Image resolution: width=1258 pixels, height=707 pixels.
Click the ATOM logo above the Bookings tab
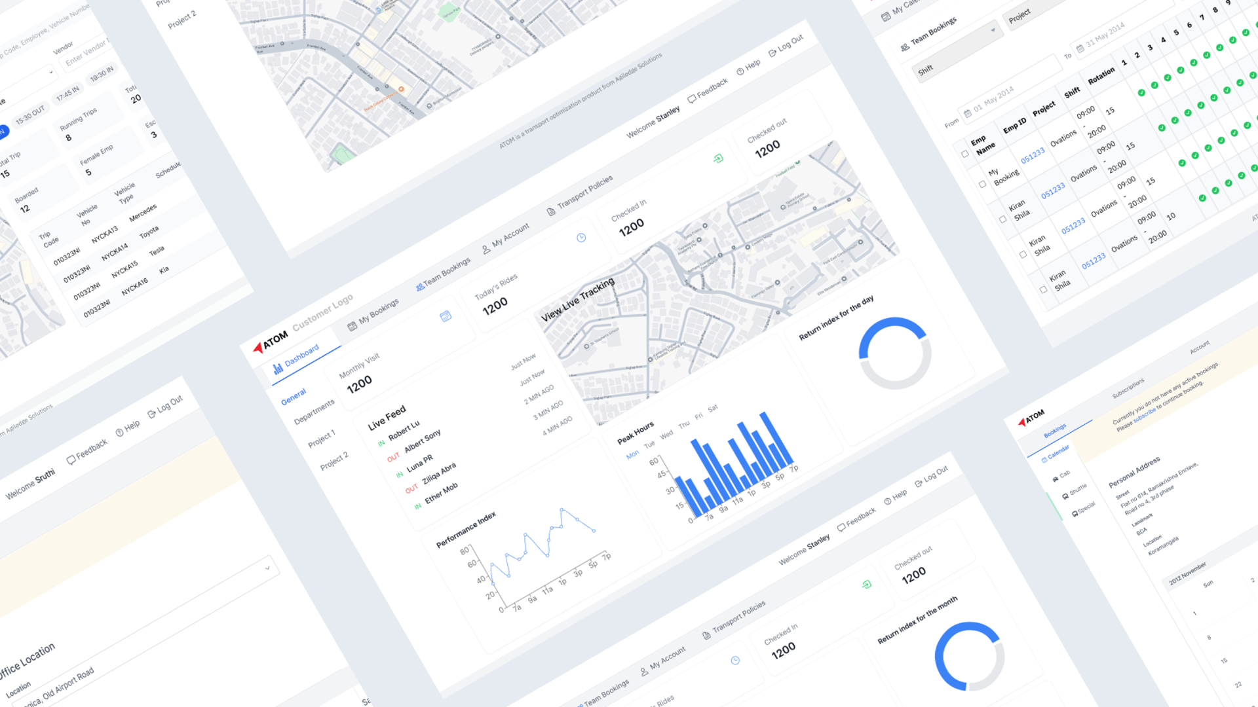[x=1031, y=418]
